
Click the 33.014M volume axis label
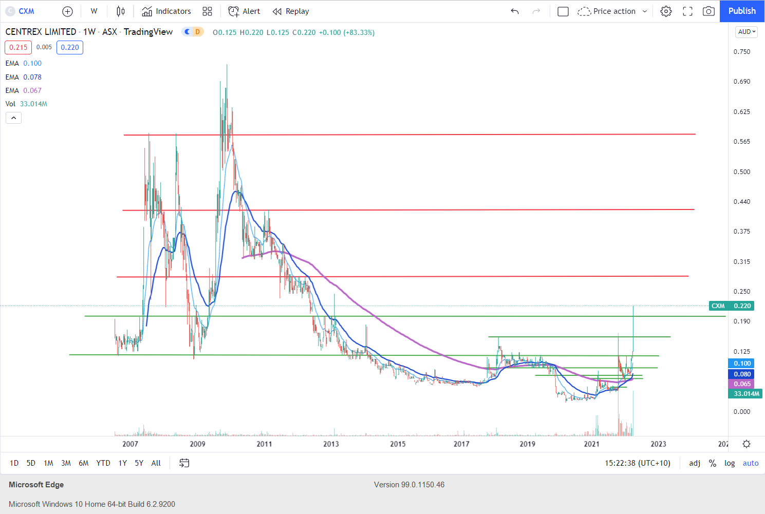pos(745,394)
